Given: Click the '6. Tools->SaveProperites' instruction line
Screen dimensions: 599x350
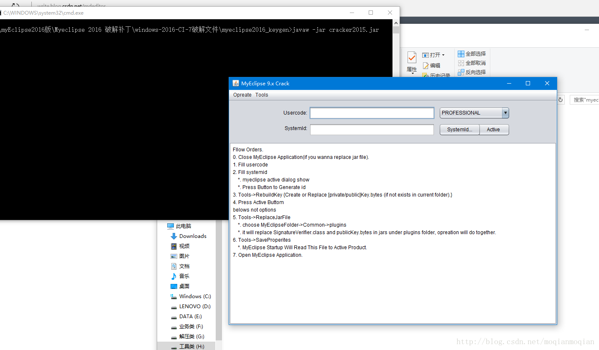Looking at the screenshot, I should coord(262,240).
